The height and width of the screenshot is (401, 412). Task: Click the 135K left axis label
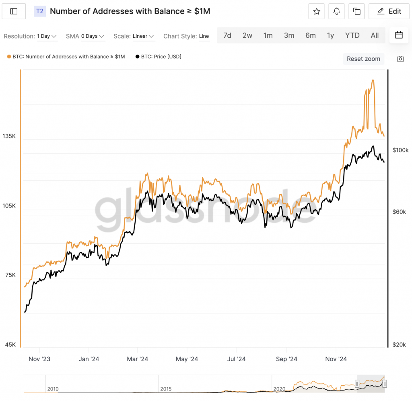pyautogui.click(x=9, y=136)
